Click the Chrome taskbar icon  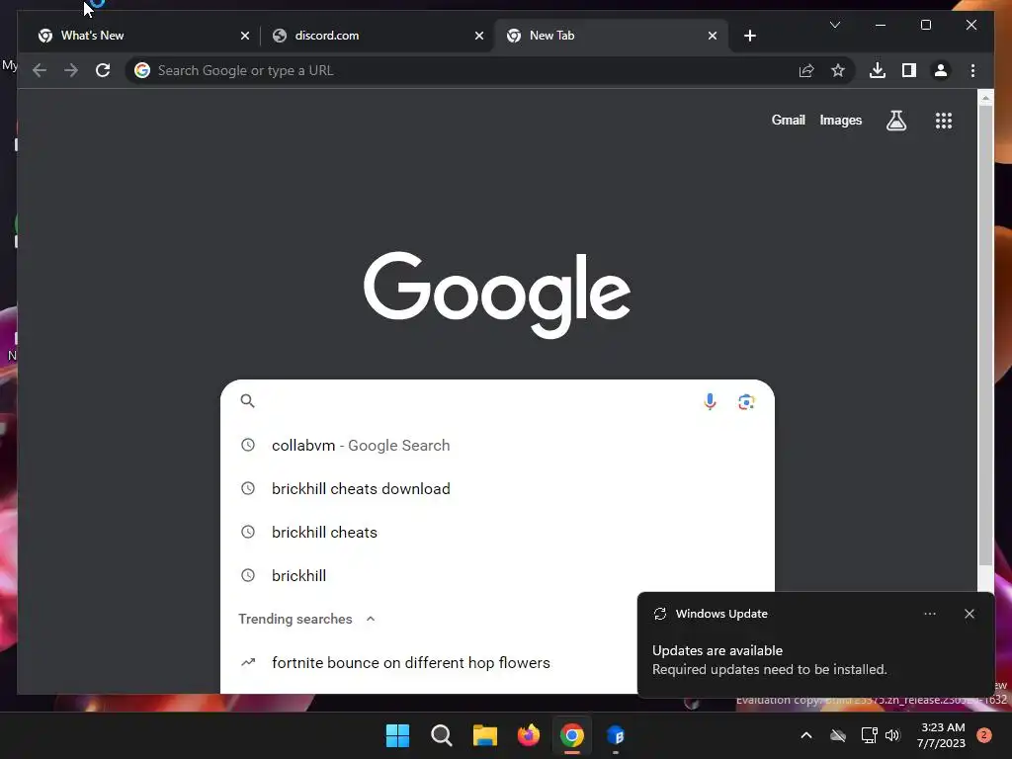pyautogui.click(x=572, y=735)
